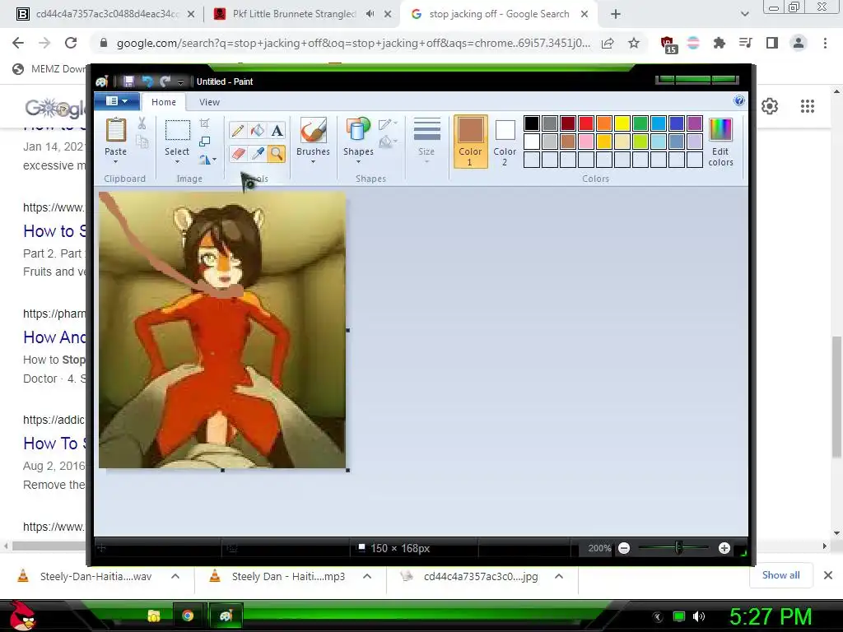
Task: Click File Explorer icon on the taskbar
Action: (154, 616)
